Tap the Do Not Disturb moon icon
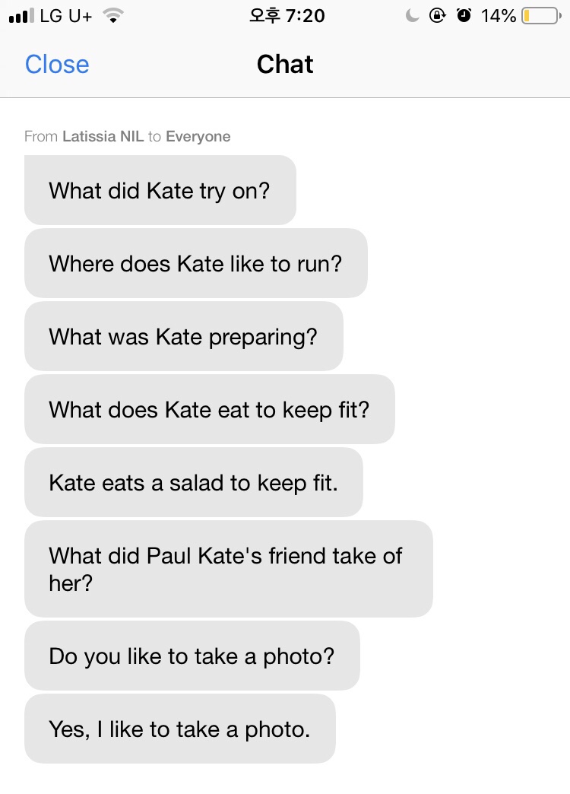Screen dimensions: 570x794 pyautogui.click(x=413, y=16)
